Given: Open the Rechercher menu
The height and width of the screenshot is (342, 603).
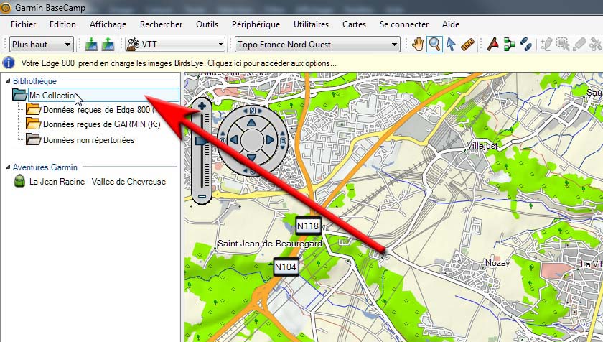Looking at the screenshot, I should [161, 24].
